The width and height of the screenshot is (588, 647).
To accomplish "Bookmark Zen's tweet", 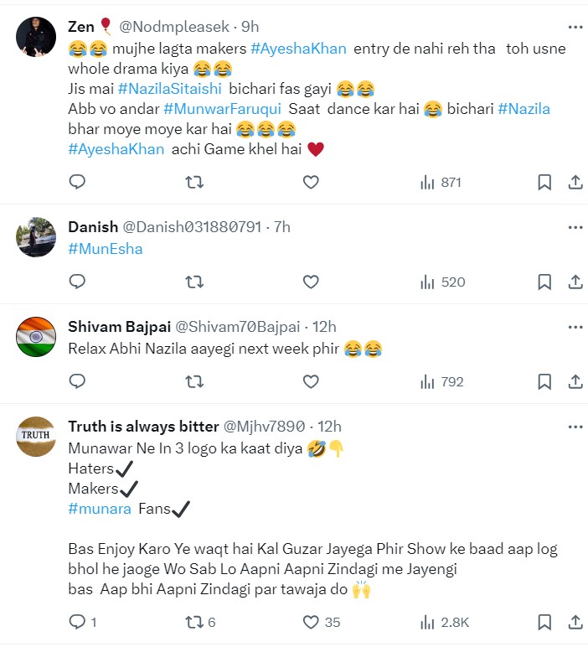I will click(544, 182).
